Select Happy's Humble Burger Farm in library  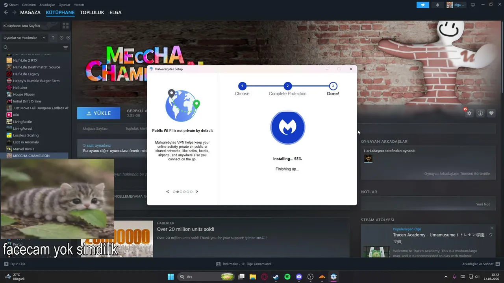pyautogui.click(x=36, y=81)
